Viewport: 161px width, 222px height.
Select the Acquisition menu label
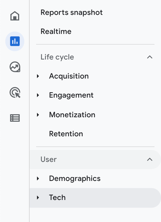pos(69,76)
